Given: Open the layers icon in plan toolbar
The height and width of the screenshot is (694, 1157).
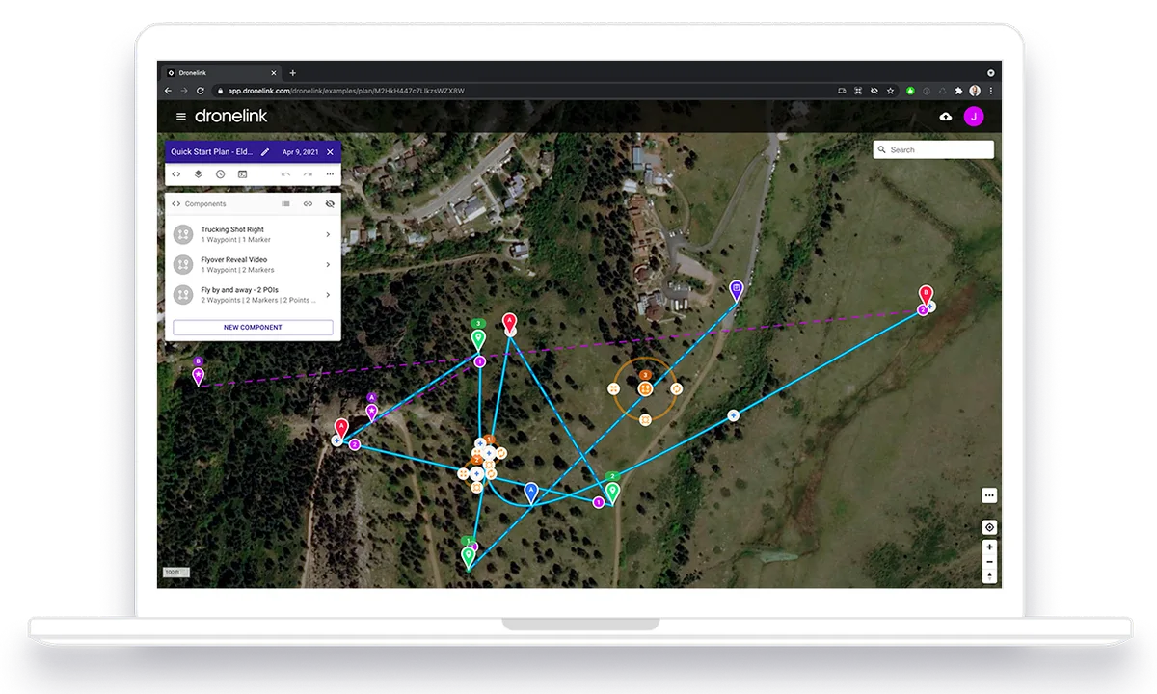Looking at the screenshot, I should [x=198, y=174].
